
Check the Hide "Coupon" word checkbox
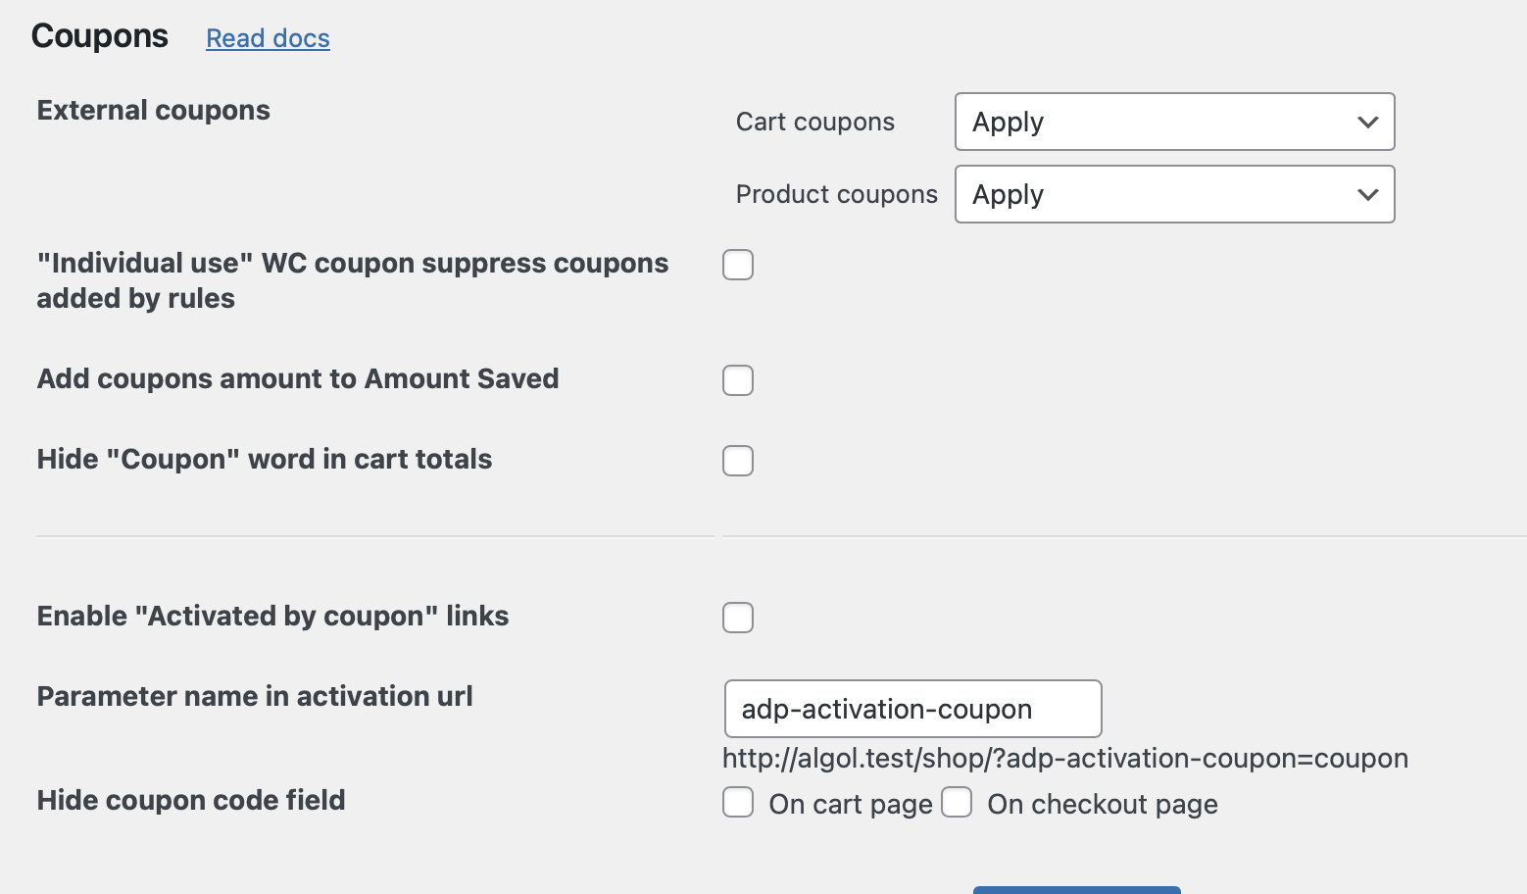coord(738,461)
